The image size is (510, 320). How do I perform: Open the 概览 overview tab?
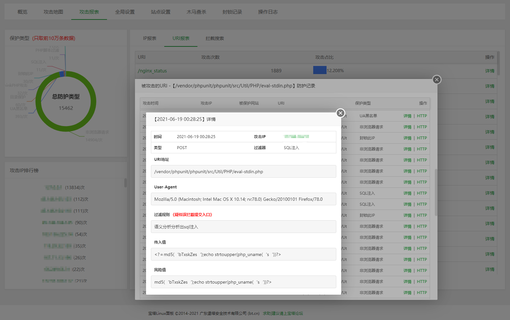point(22,12)
